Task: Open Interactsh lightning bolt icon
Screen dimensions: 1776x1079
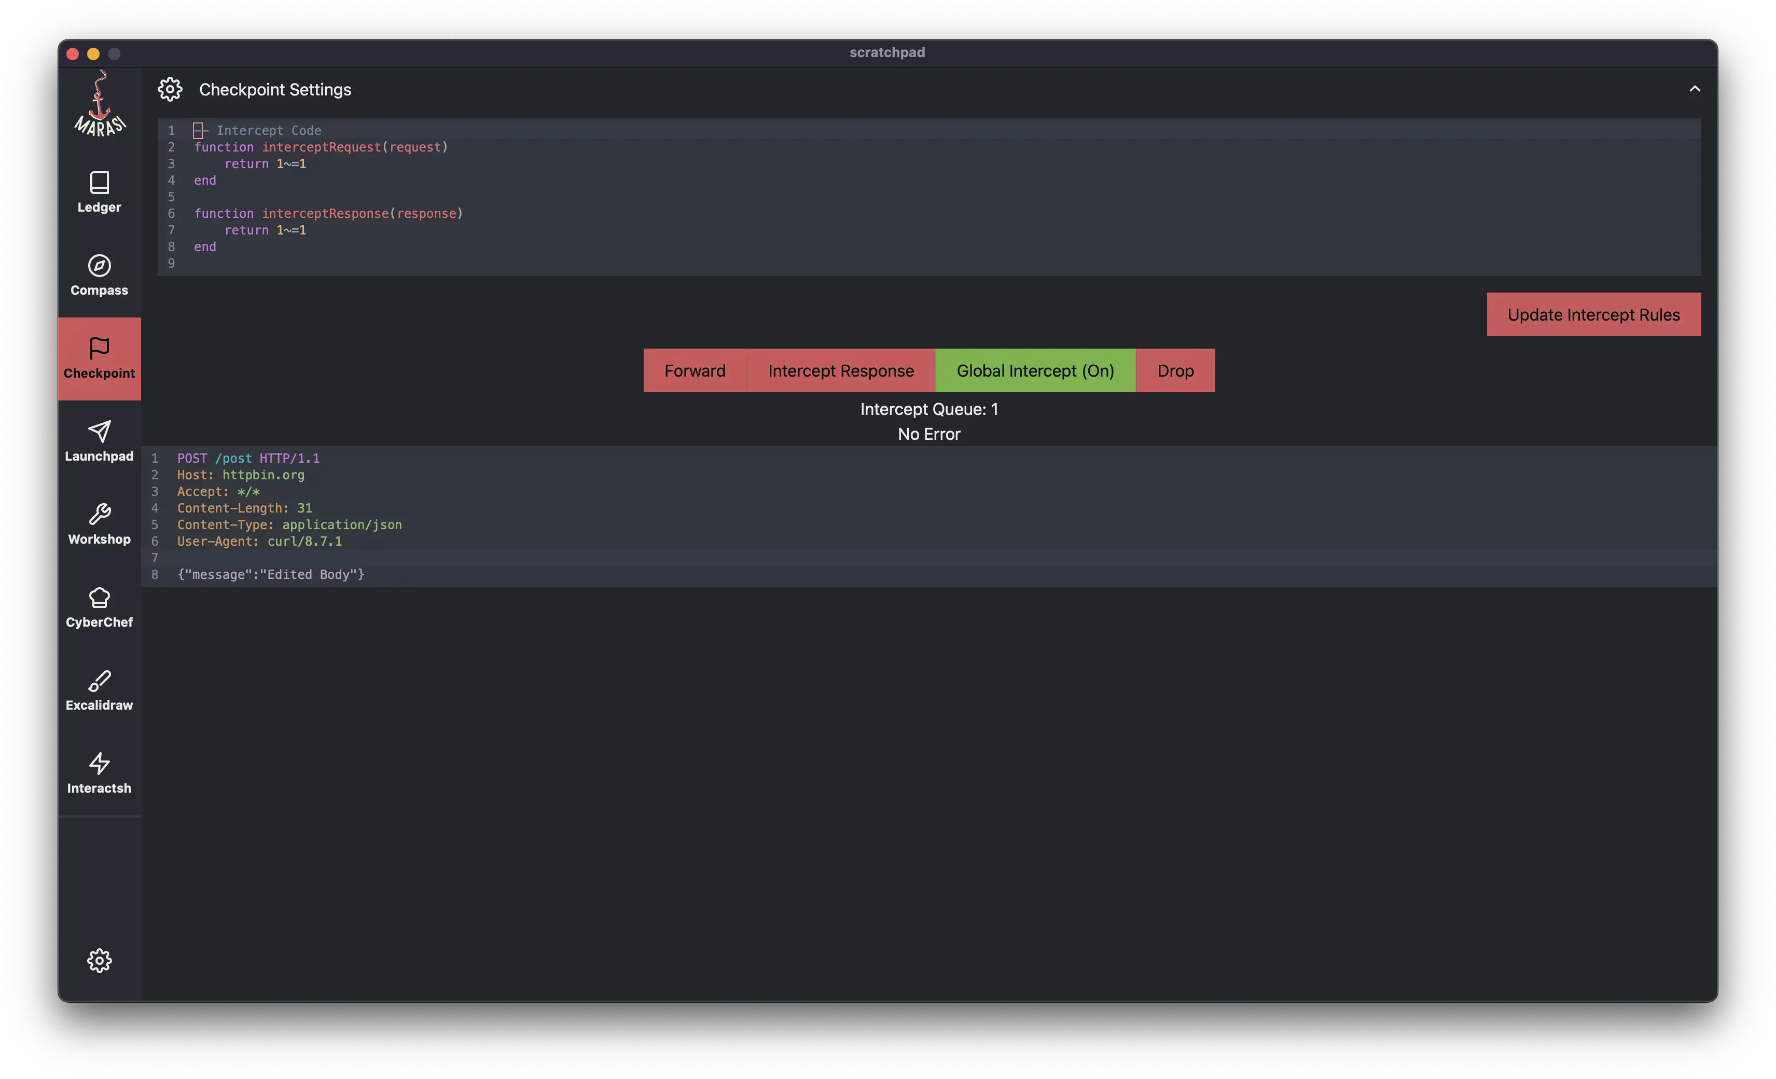Action: (x=100, y=763)
